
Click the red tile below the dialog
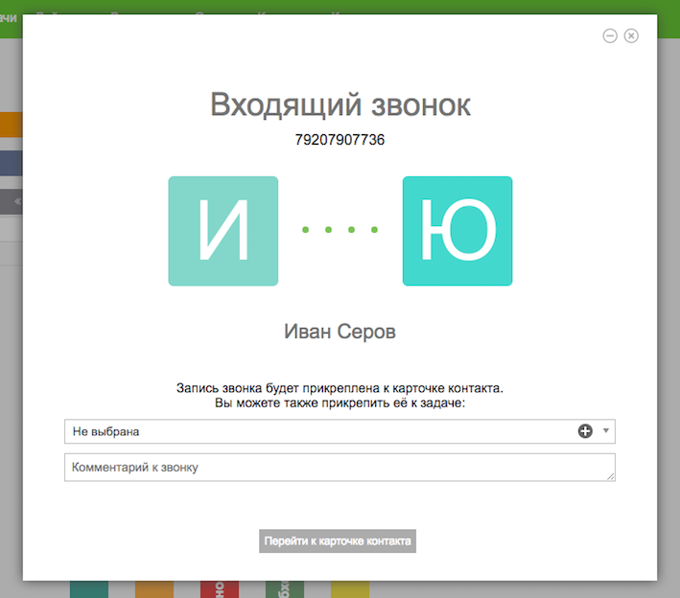pyautogui.click(x=220, y=588)
